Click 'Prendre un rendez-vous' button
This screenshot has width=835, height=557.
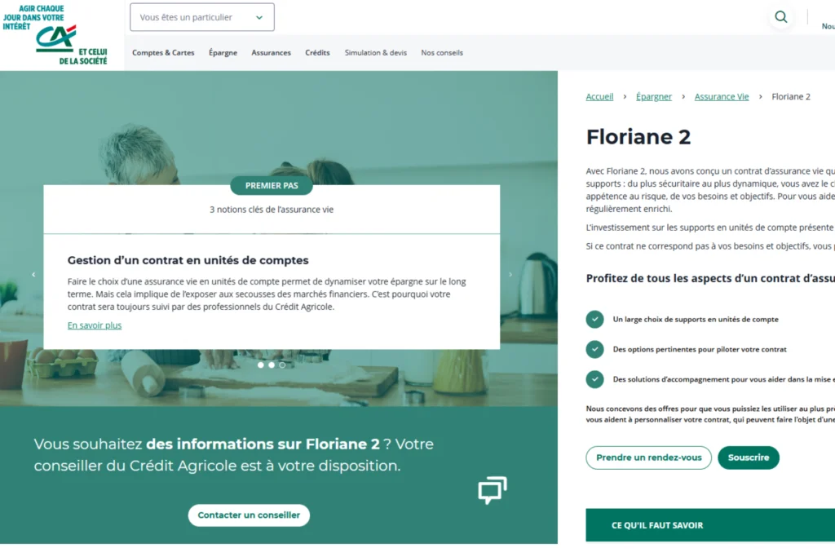[648, 458]
